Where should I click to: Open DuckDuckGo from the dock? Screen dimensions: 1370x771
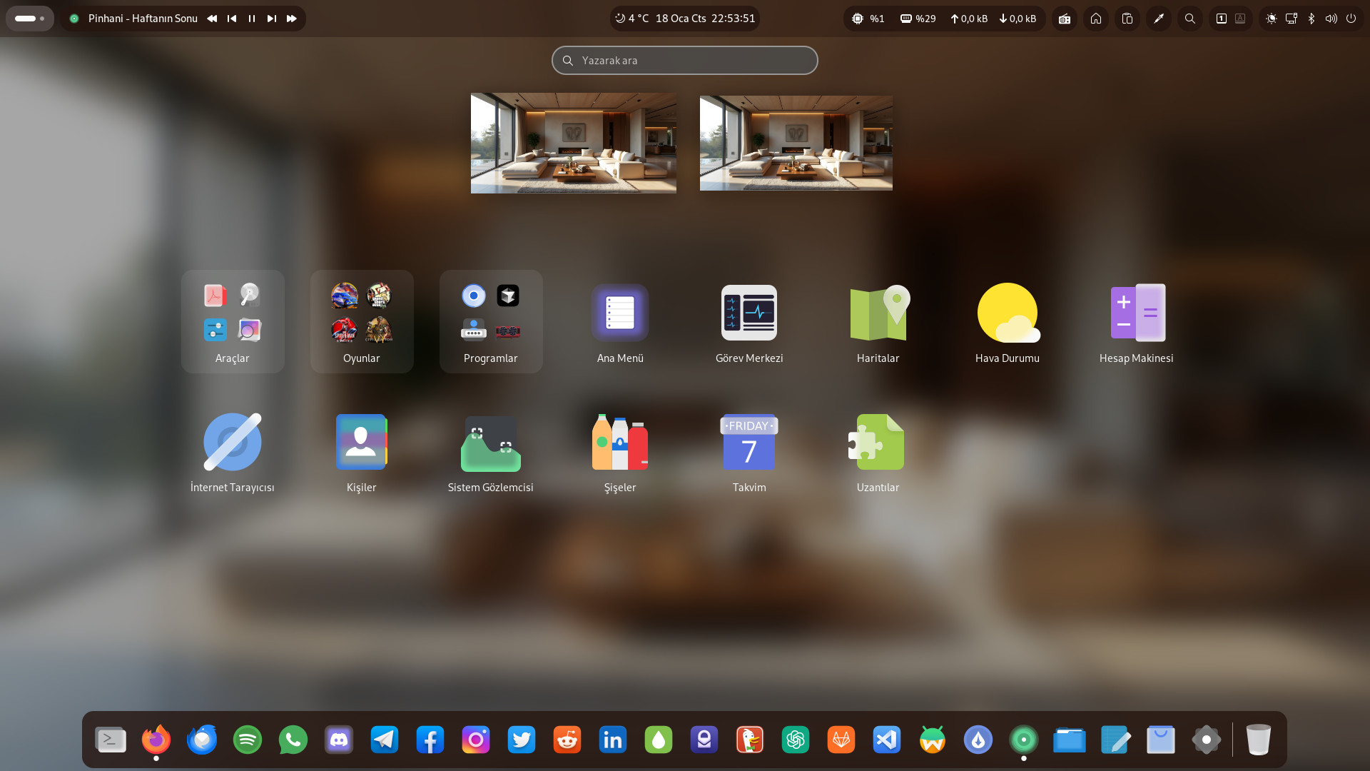[750, 740]
